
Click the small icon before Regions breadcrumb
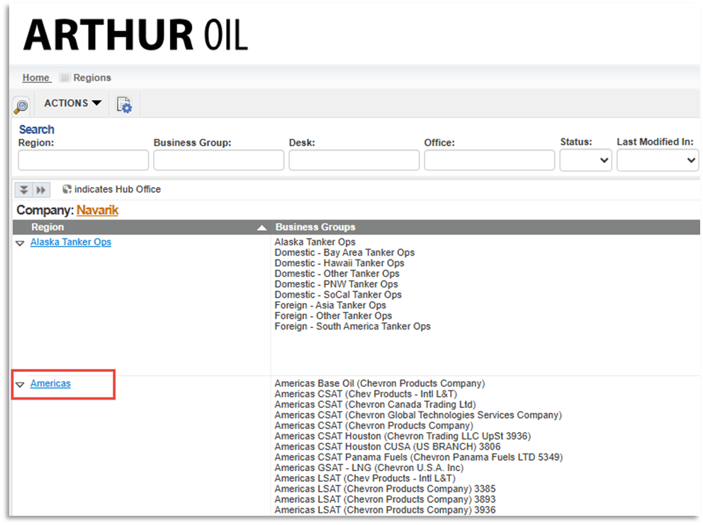coord(64,77)
